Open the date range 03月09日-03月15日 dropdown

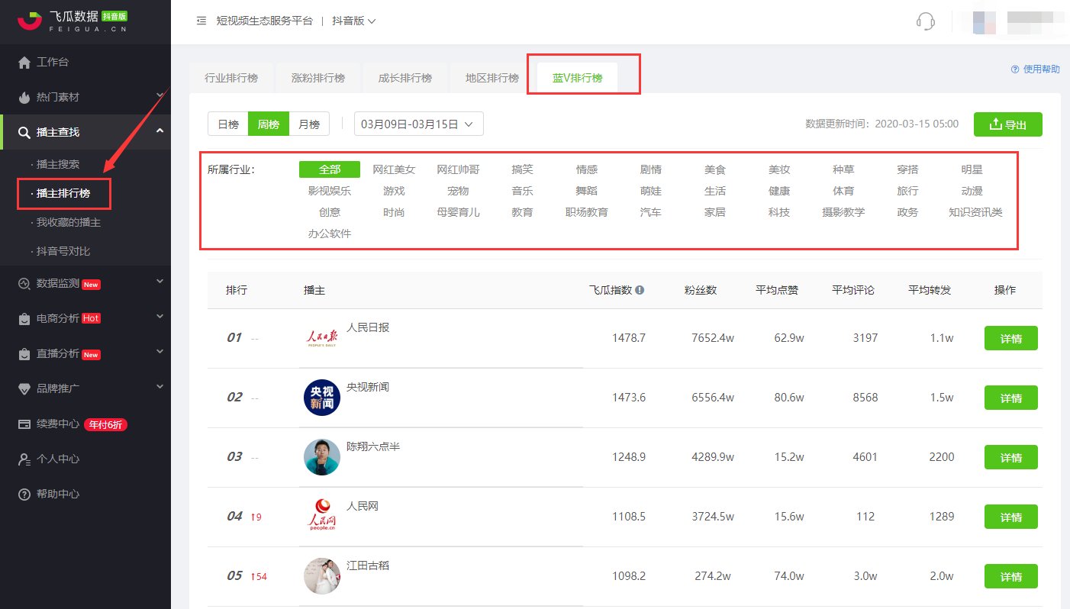418,124
